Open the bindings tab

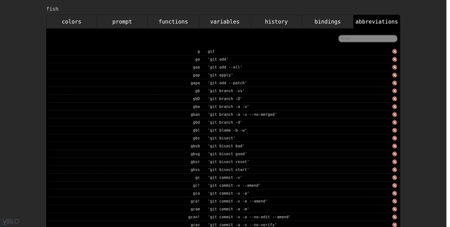[x=327, y=22]
